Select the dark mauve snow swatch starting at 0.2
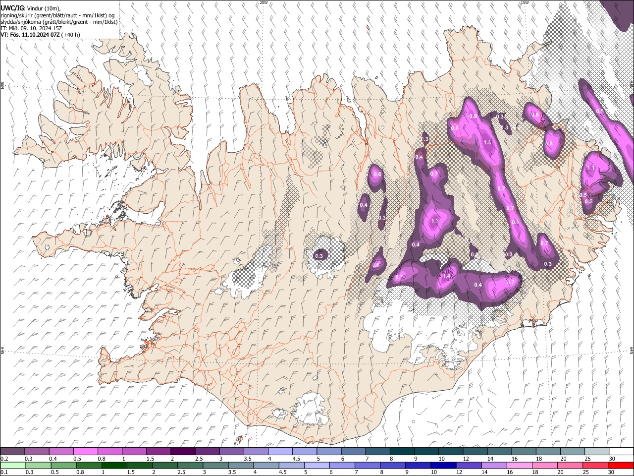The height and width of the screenshot is (476, 634). (x=12, y=452)
